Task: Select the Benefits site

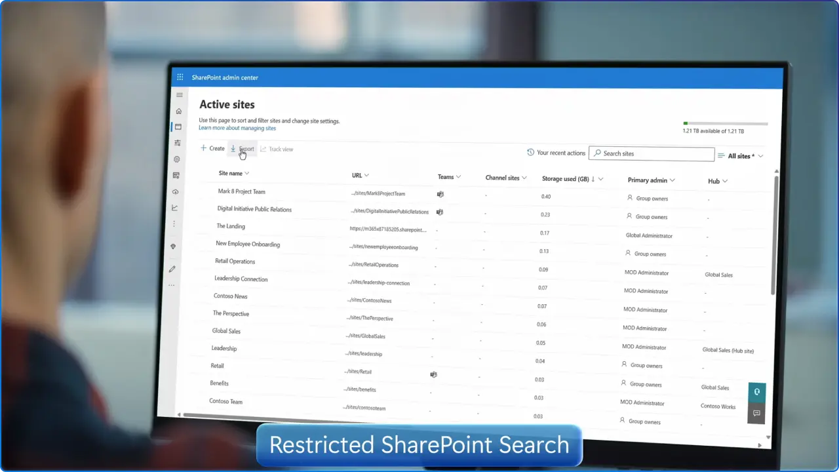Action: coord(219,383)
